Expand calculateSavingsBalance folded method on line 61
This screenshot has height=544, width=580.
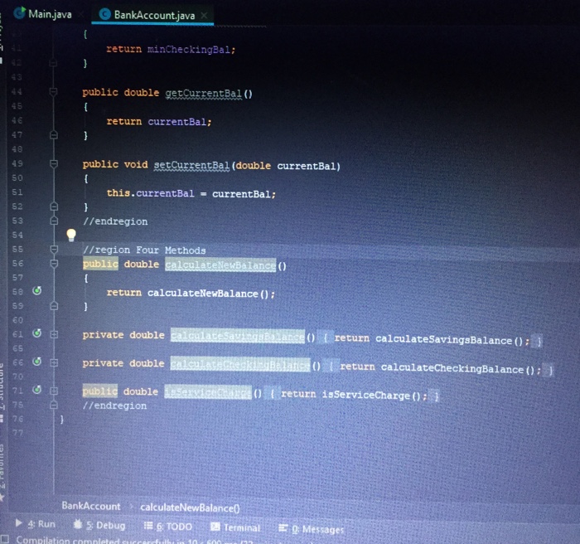coord(54,334)
